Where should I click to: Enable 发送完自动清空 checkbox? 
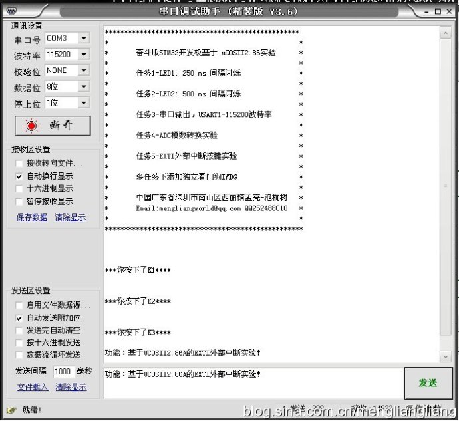(x=19, y=331)
